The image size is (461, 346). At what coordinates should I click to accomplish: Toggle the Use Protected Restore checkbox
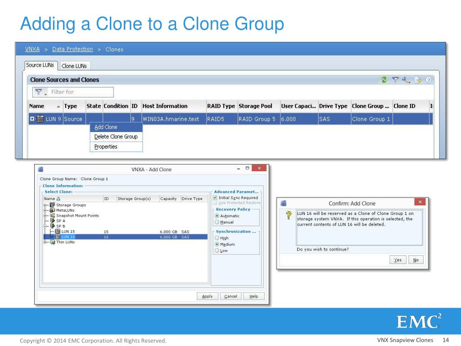[x=215, y=203]
